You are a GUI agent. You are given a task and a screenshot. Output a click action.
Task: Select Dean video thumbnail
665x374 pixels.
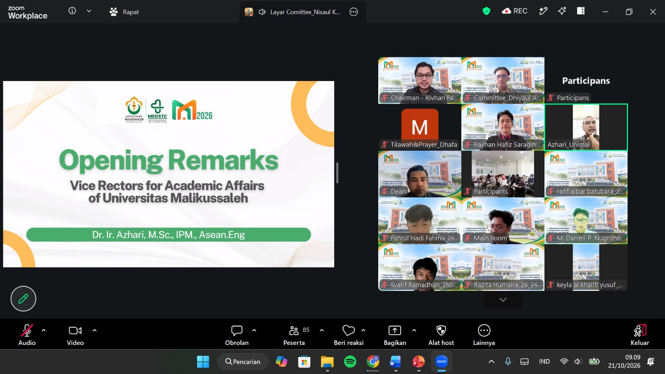coord(420,174)
